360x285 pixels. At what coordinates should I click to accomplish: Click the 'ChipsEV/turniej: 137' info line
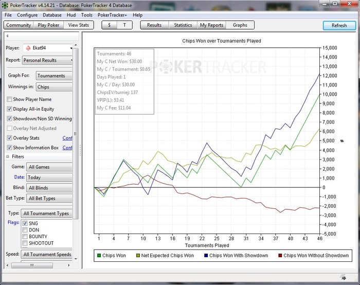click(117, 92)
